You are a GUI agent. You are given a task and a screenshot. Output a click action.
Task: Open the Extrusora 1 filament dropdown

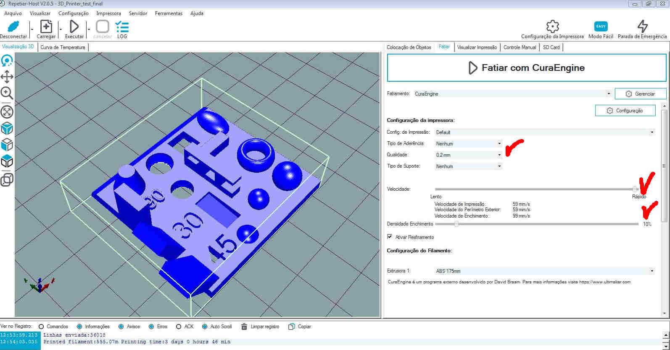point(545,271)
